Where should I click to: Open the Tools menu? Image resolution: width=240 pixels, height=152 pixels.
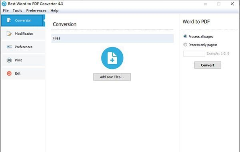click(18, 10)
